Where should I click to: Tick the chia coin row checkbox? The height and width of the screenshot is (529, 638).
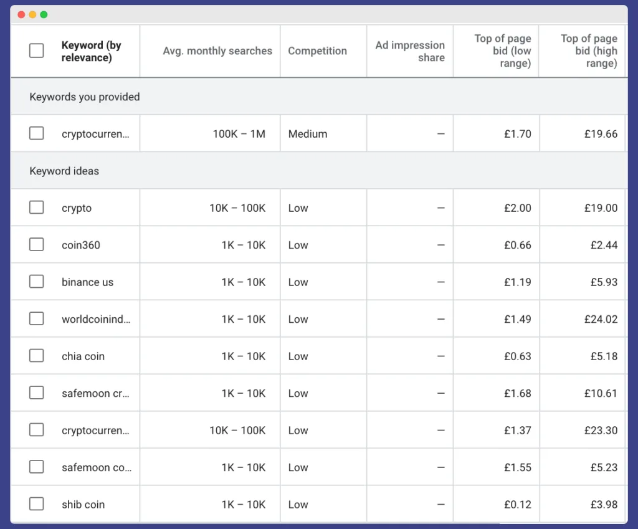pyautogui.click(x=36, y=356)
